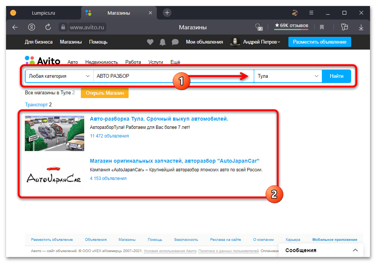Viewport: 376px width, 263px height.
Task: Open new browser tab with plus
Action: (x=167, y=13)
